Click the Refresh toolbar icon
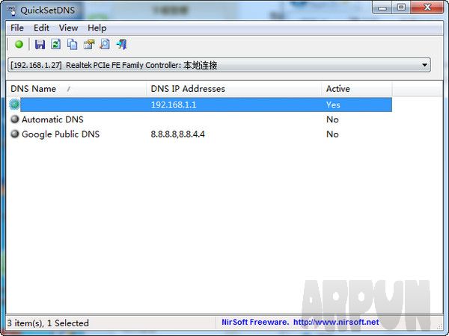 click(x=56, y=44)
